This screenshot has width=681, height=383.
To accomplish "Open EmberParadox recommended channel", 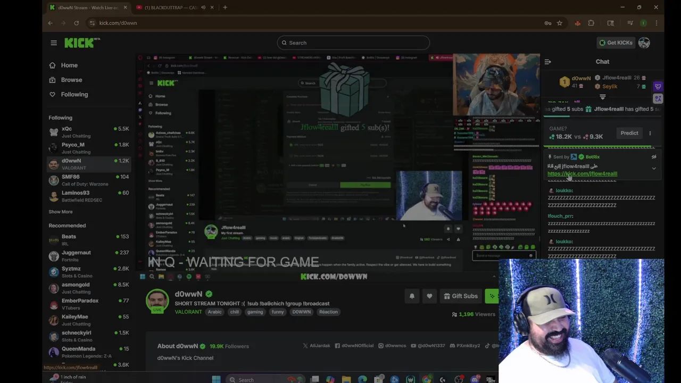I will [89, 304].
